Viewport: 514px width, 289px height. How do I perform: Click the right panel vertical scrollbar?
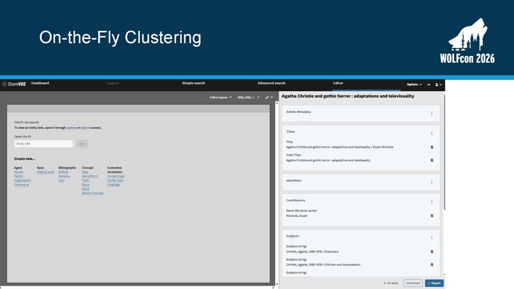coord(445,152)
